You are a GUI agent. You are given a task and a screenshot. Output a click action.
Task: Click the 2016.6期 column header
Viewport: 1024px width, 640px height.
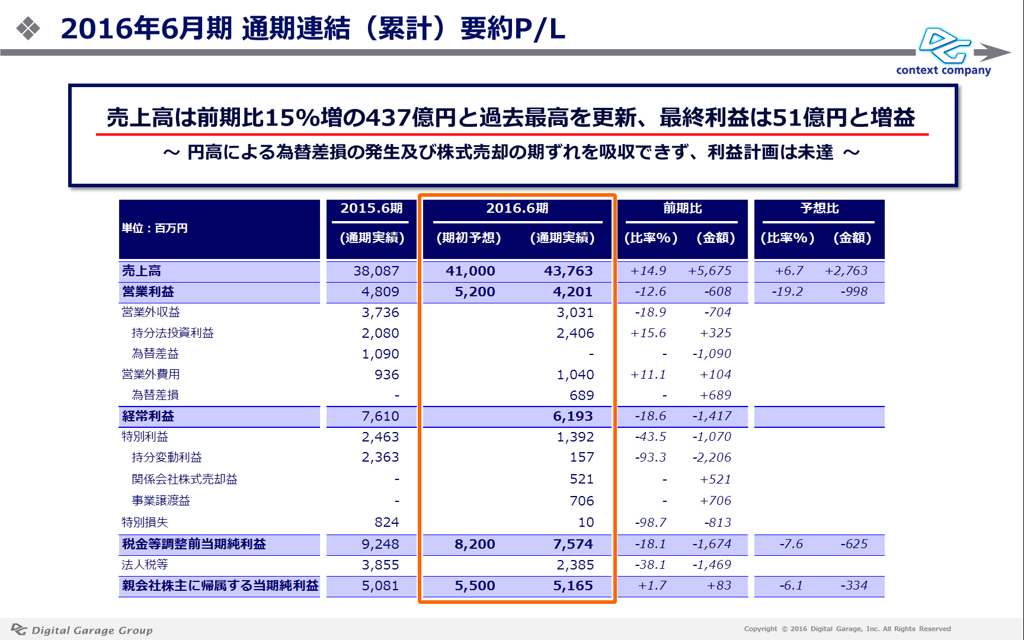[x=517, y=208]
